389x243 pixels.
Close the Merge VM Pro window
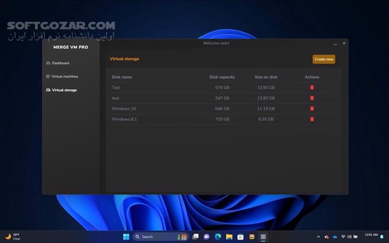pyautogui.click(x=344, y=43)
